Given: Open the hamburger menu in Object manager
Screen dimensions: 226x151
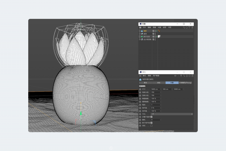Looking at the screenshot, I should (140, 27).
